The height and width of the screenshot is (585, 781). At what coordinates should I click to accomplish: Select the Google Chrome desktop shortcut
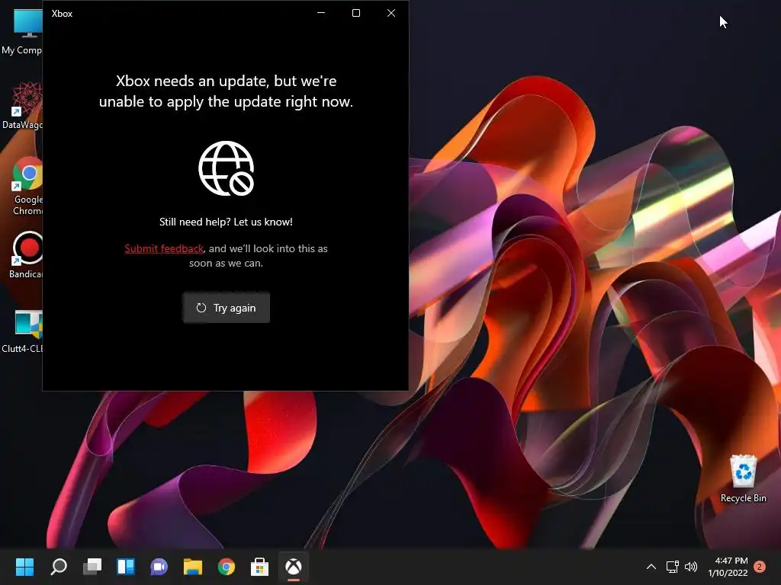[x=27, y=186]
